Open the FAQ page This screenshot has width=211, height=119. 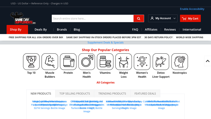coord(135,29)
